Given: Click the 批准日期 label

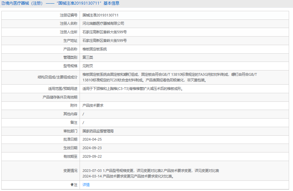Looking at the screenshot, I should [x=70, y=139].
